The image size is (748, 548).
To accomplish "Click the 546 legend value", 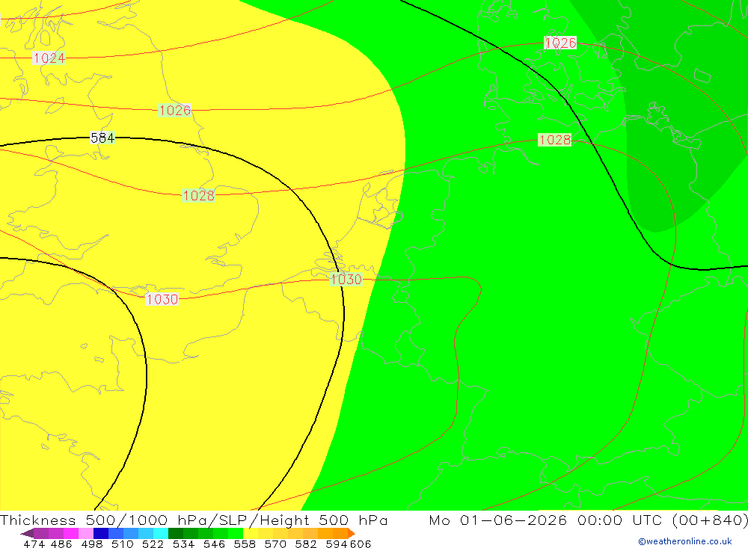I will (x=214, y=544).
